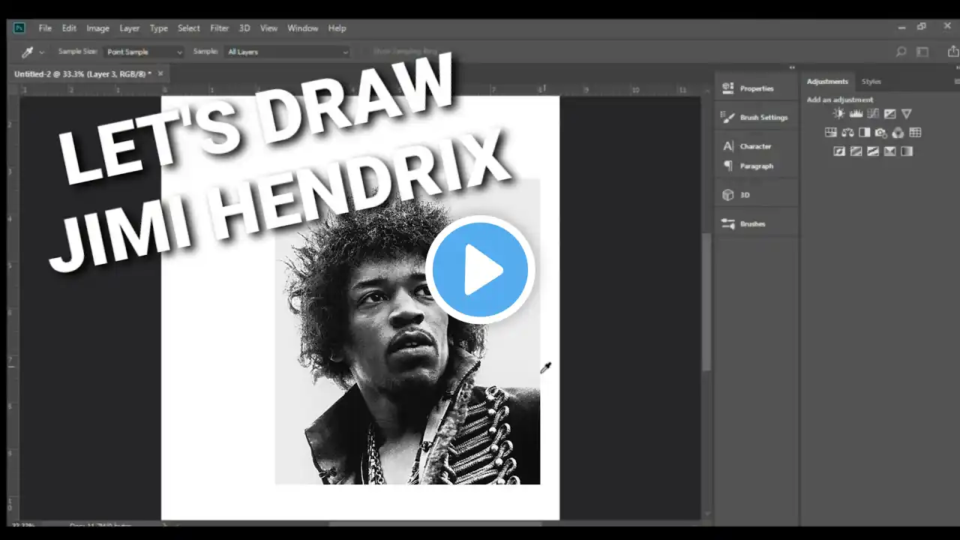The width and height of the screenshot is (960, 540).
Task: Add a Brightness/Contrast adjustment
Action: tap(838, 114)
